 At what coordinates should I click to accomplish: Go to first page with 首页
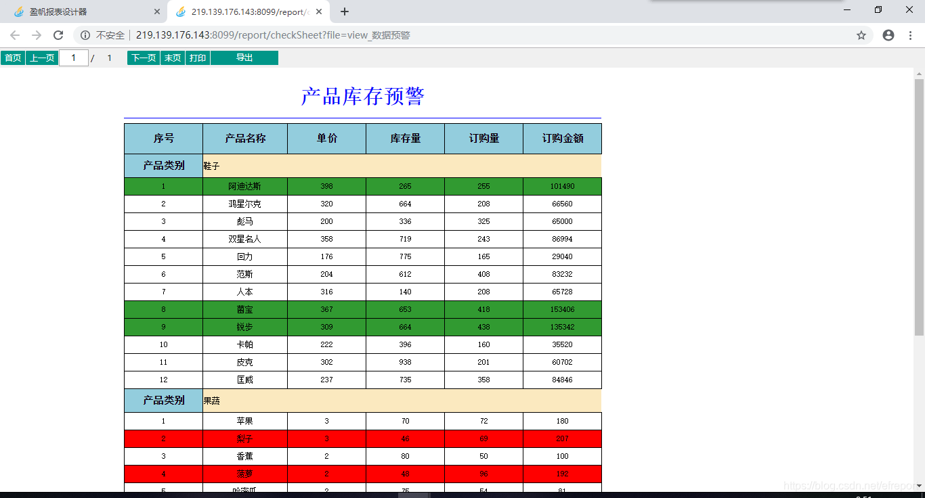(13, 58)
